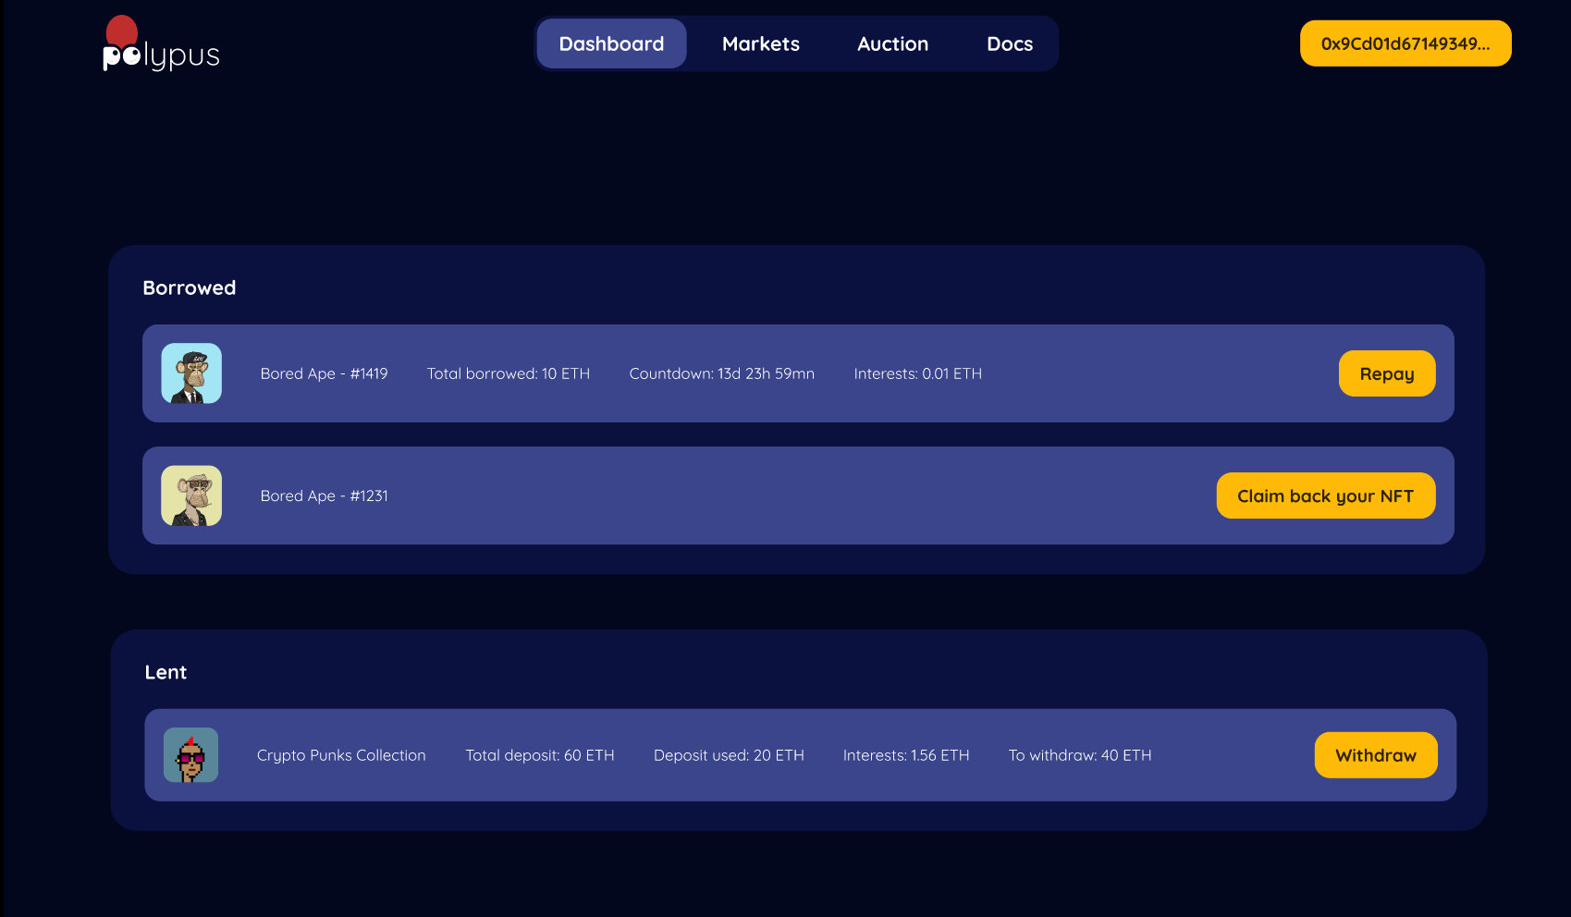Viewport: 1571px width, 917px height.
Task: Click the Polypus logo
Action: coord(161,44)
